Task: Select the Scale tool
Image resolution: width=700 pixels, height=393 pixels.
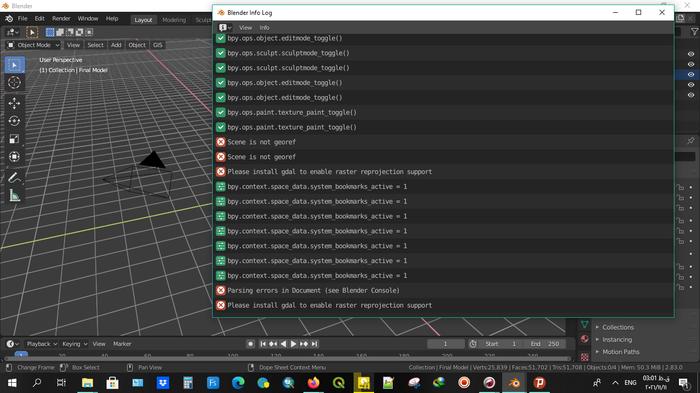Action: coord(14,139)
